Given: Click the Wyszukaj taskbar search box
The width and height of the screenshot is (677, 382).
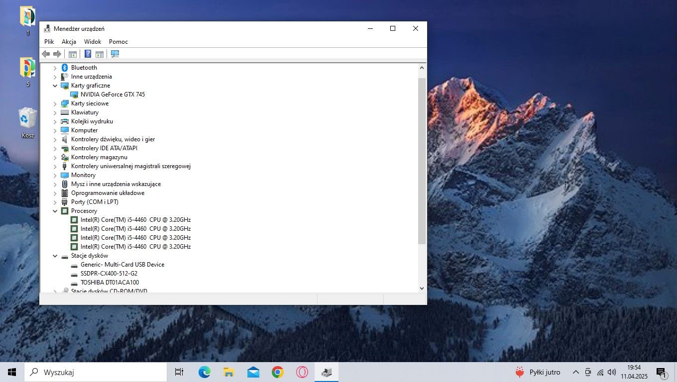Looking at the screenshot, I should [96, 372].
